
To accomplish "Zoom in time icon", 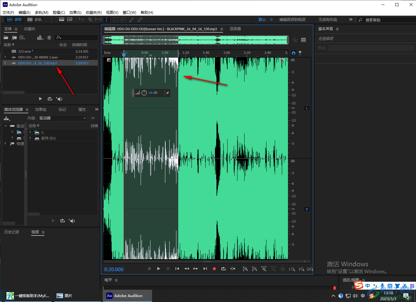I will tap(264, 269).
